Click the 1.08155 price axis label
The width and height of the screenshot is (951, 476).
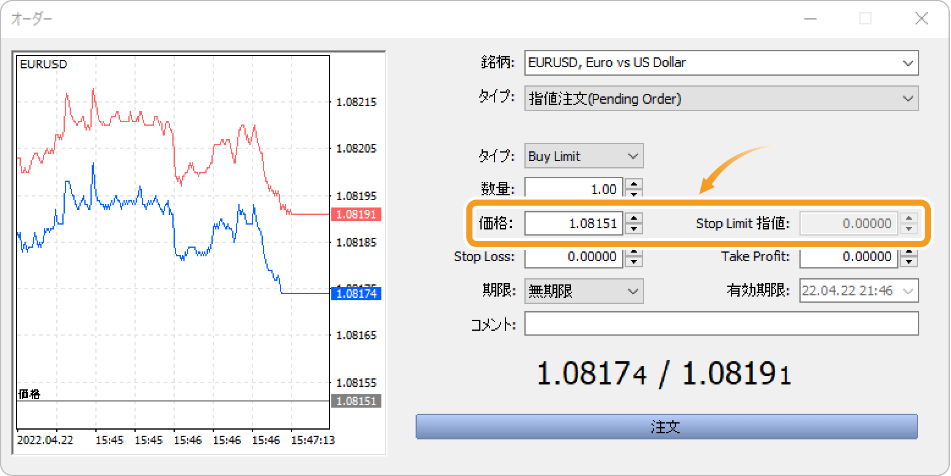[x=357, y=383]
